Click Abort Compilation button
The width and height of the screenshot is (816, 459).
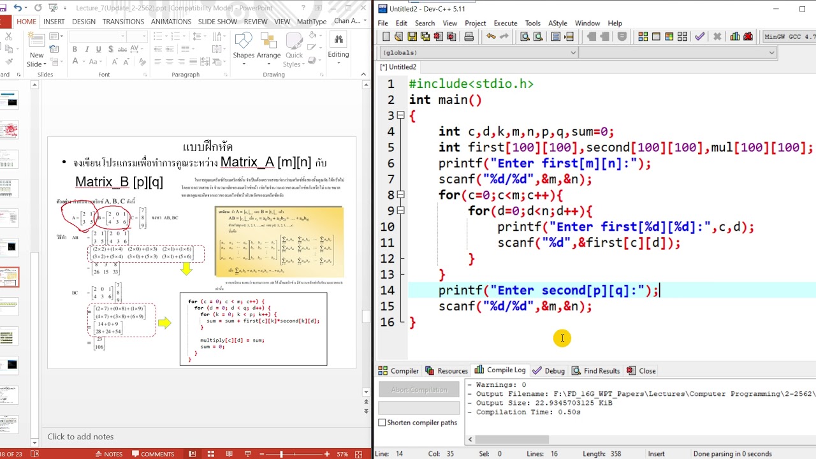419,390
